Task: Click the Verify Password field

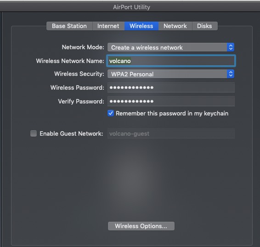Action: (171, 101)
